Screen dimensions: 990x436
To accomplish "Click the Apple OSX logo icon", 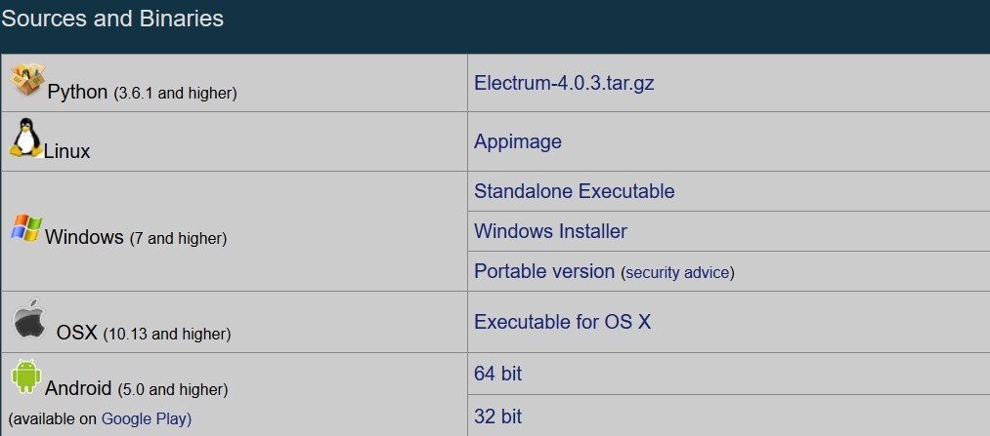I will click(29, 319).
